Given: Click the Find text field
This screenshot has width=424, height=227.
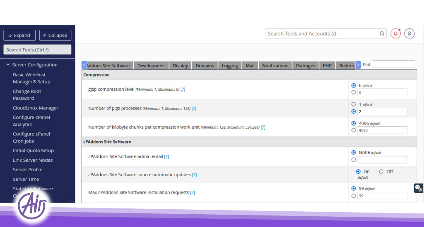Looking at the screenshot, I should pos(393,64).
